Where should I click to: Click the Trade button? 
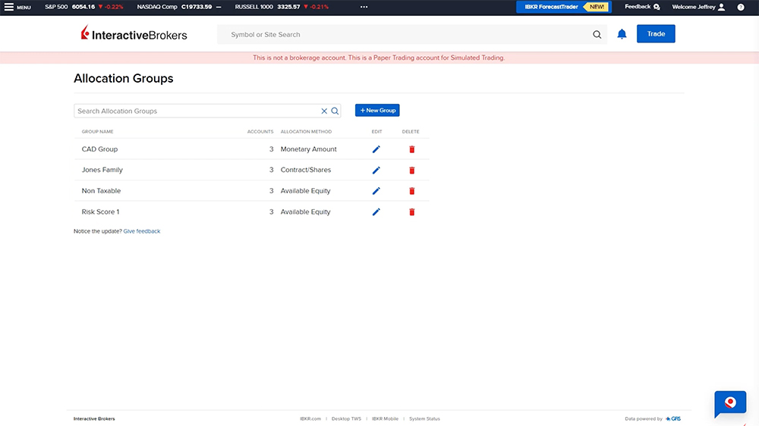coord(656,34)
